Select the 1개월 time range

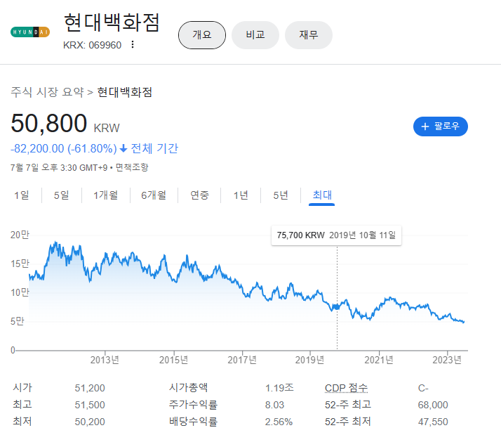105,195
